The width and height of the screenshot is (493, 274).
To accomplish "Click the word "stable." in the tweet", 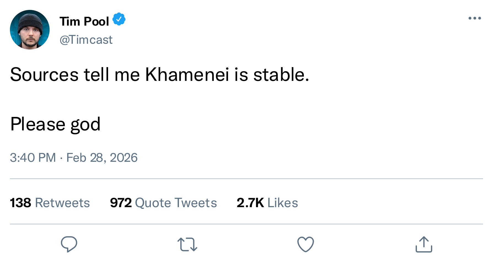I will (x=281, y=75).
